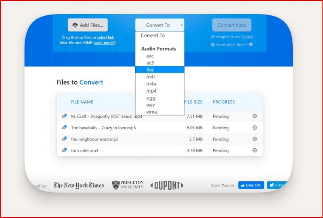The height and width of the screenshot is (218, 323).
Task: Click paperclip icon for tom odel.mp3
Action: pyautogui.click(x=65, y=150)
